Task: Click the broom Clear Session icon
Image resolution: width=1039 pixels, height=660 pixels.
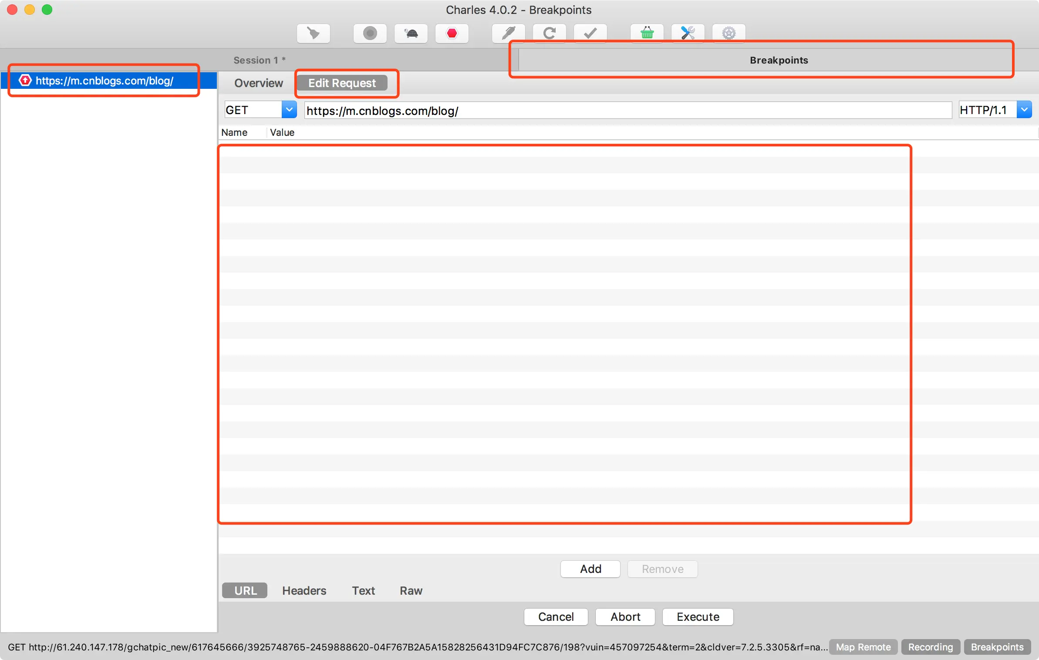Action: coord(313,33)
